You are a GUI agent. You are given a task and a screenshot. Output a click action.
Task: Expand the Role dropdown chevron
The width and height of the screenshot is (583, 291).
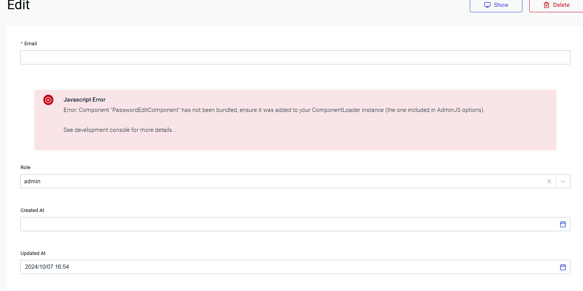click(563, 181)
